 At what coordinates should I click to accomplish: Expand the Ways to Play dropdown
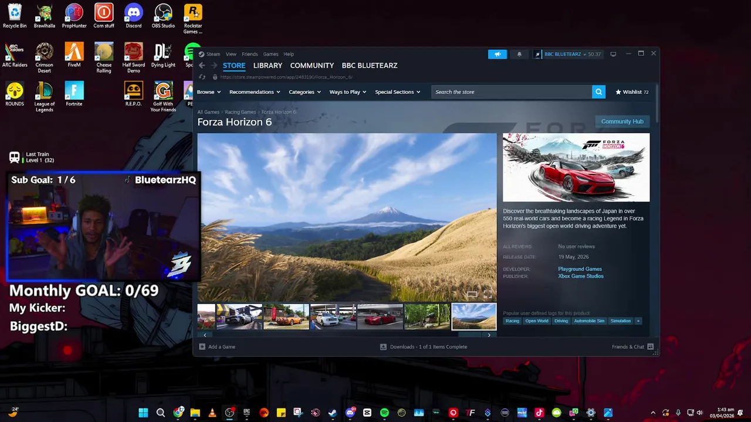[x=348, y=92]
